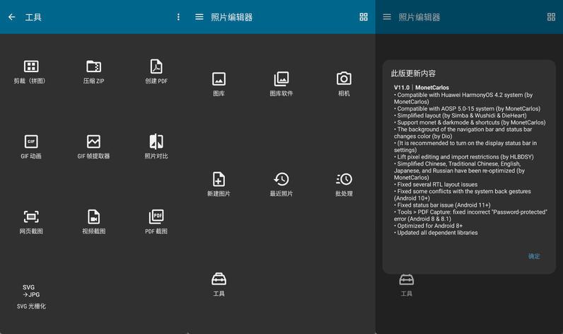Screen dimensions: 563x334
Task: Launch the GIF 动画 maker
Action: pyautogui.click(x=30, y=146)
